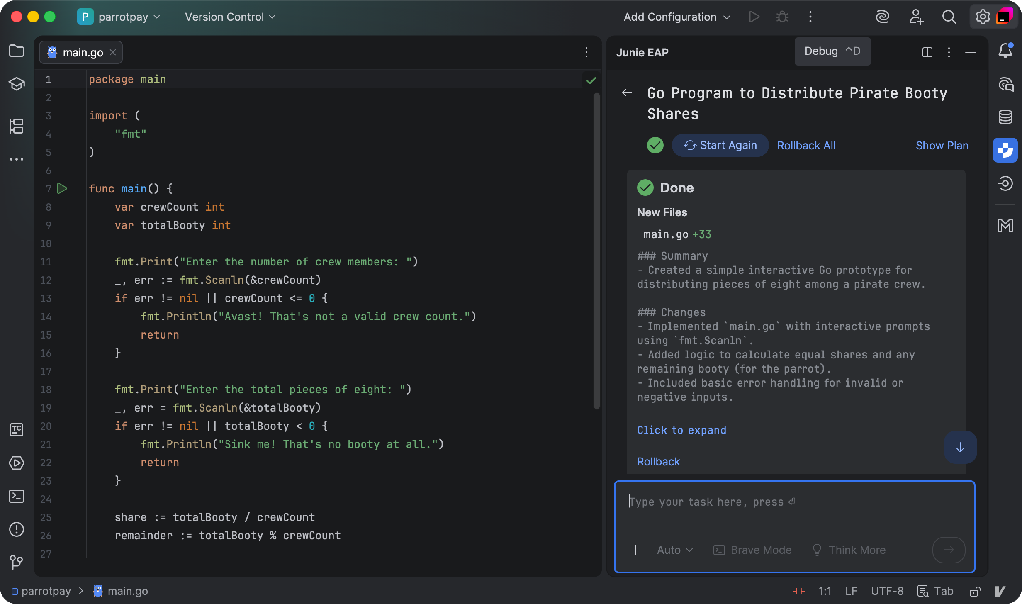Select the main.go editor tab
This screenshot has width=1022, height=604.
click(82, 53)
